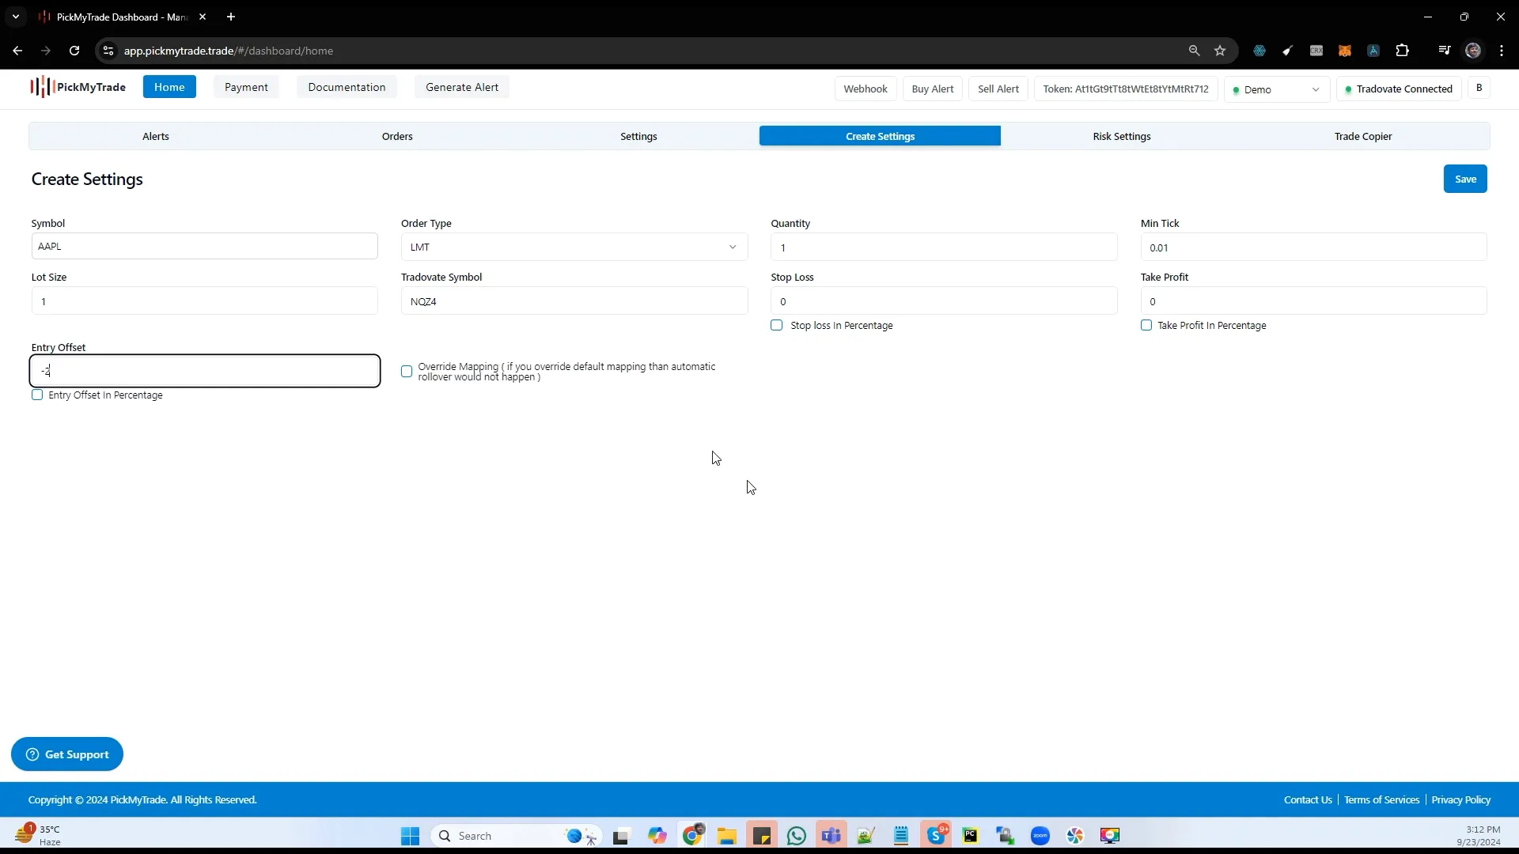Toggle Stop loss In Percentage checkbox
The width and height of the screenshot is (1519, 854).
(x=776, y=325)
